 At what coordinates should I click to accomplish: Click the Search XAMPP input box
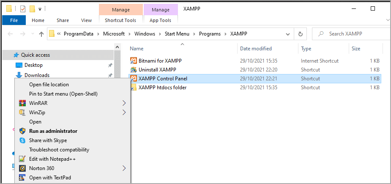[355, 34]
